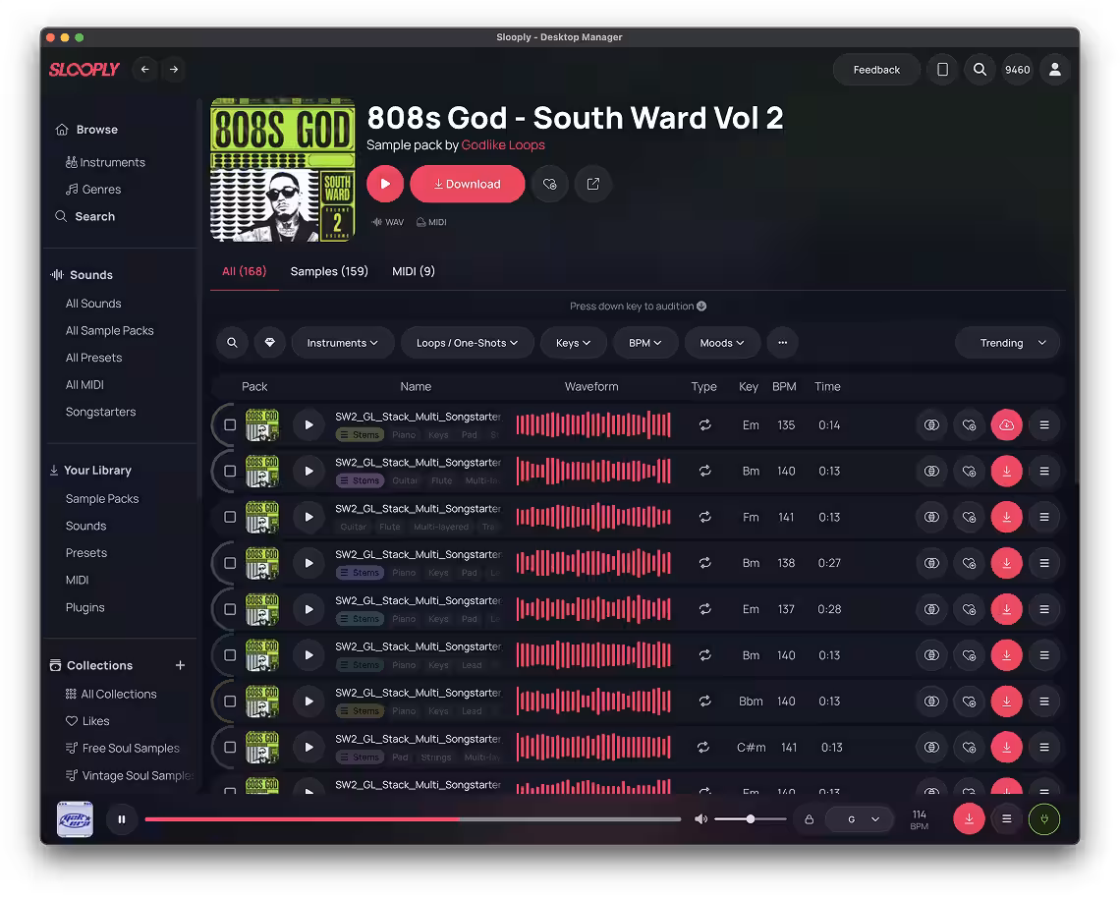Viewport: 1120px width, 898px height.
Task: Click the Download pack button
Action: click(x=467, y=184)
